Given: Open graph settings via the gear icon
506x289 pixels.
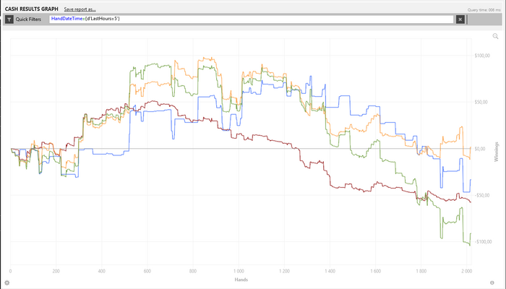Looking at the screenshot, I should (7, 283).
